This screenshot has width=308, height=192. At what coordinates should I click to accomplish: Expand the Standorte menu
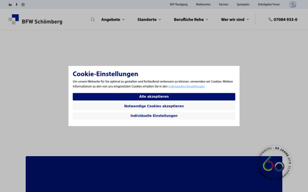pyautogui.click(x=149, y=19)
